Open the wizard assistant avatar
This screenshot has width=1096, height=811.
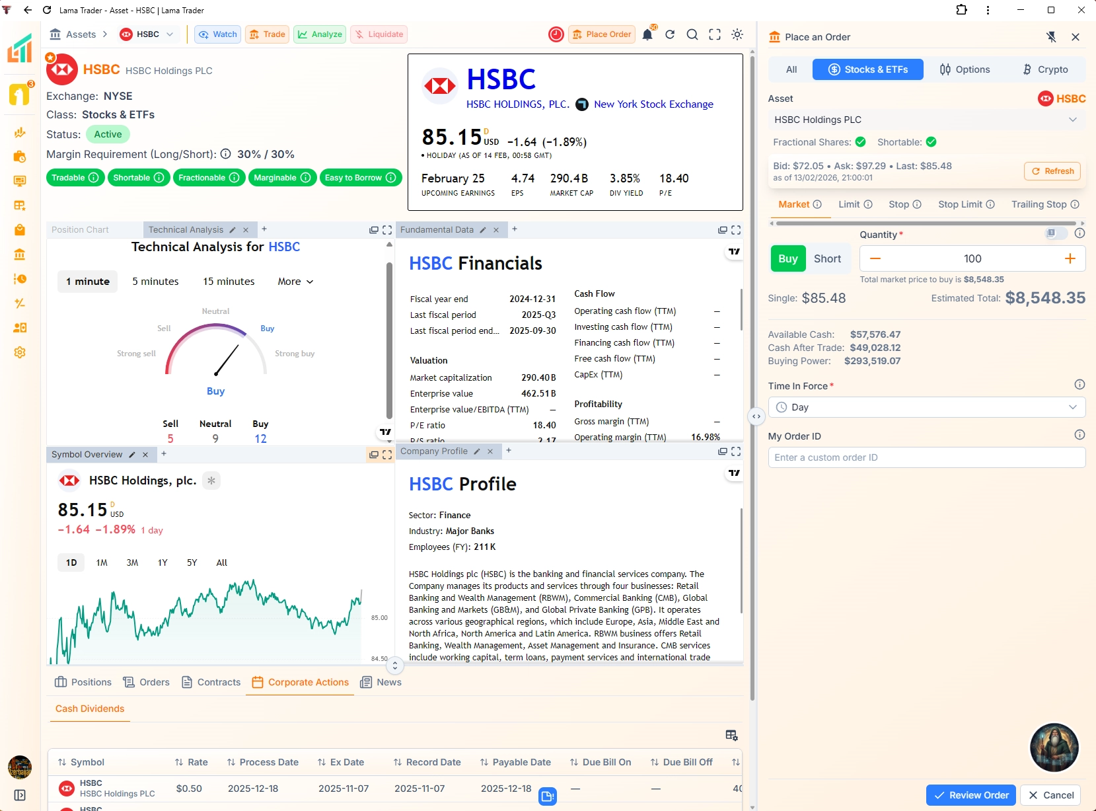tap(1054, 748)
